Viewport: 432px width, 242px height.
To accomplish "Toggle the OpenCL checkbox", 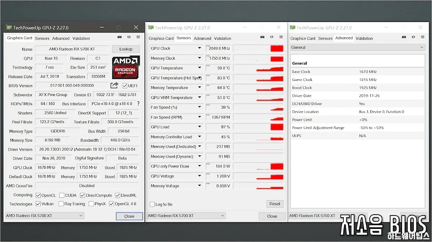I will click(x=38, y=195).
